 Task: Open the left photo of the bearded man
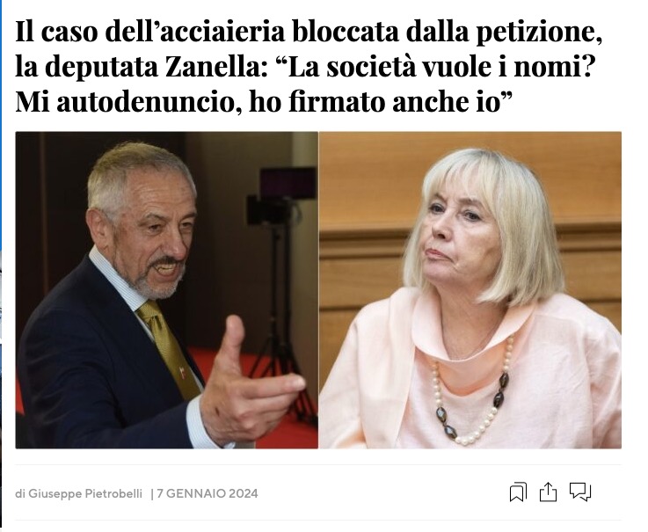pos(166,290)
